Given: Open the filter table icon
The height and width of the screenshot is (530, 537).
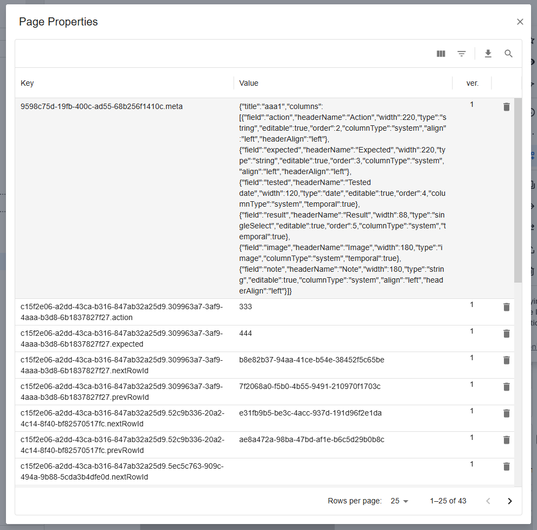Looking at the screenshot, I should click(x=462, y=54).
